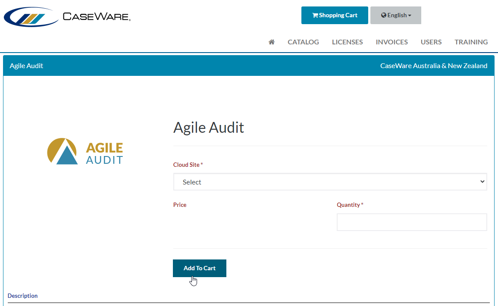The image size is (498, 306).
Task: Go to the home icon
Action: [272, 42]
